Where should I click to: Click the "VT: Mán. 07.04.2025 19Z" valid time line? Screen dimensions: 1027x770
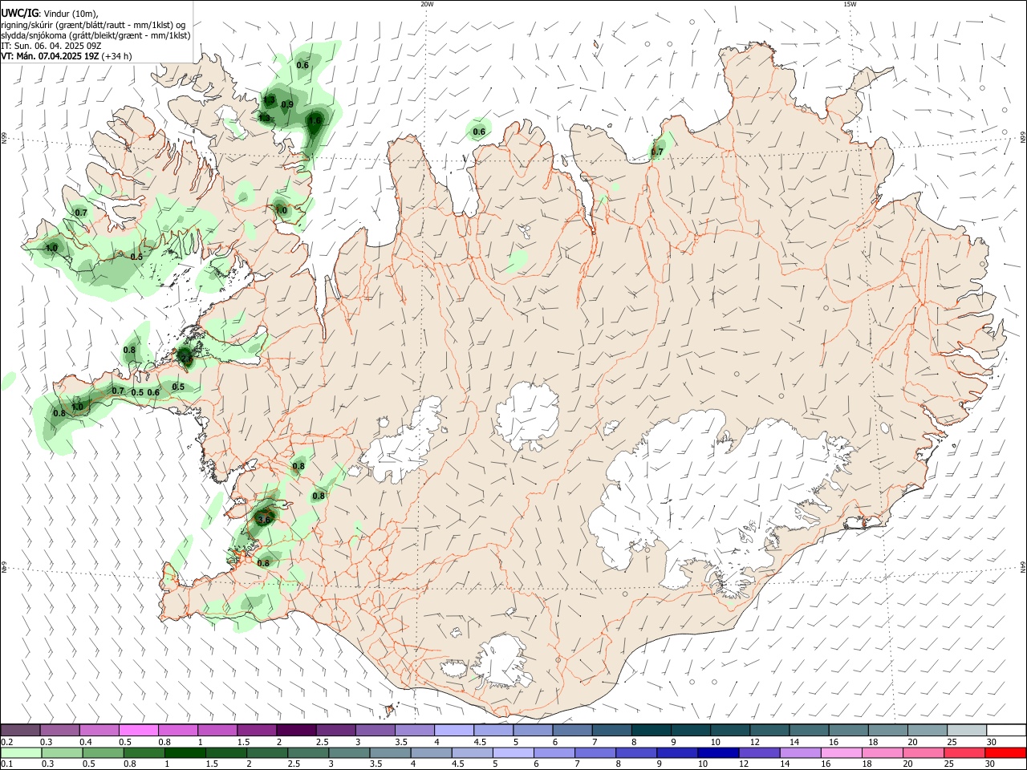pyautogui.click(x=50, y=56)
